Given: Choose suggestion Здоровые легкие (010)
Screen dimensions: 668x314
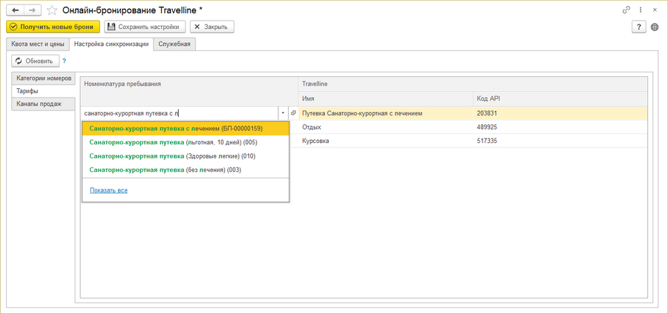Looking at the screenshot, I should [x=186, y=156].
